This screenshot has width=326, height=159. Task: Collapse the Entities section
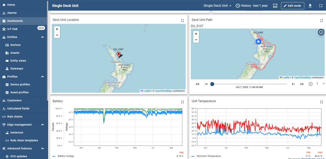point(42,37)
